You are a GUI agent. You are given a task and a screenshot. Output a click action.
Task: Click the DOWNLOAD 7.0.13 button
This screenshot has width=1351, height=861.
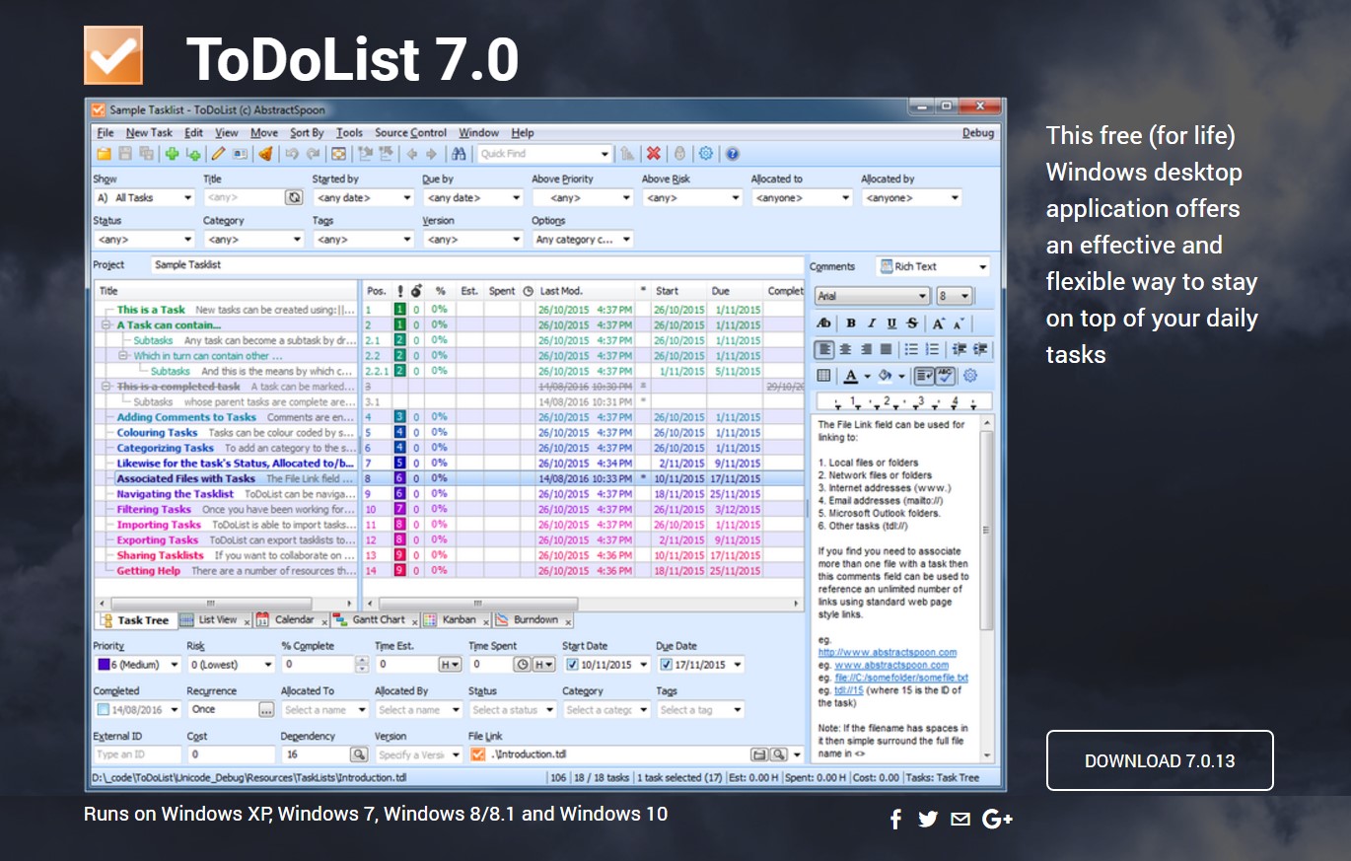click(x=1160, y=760)
